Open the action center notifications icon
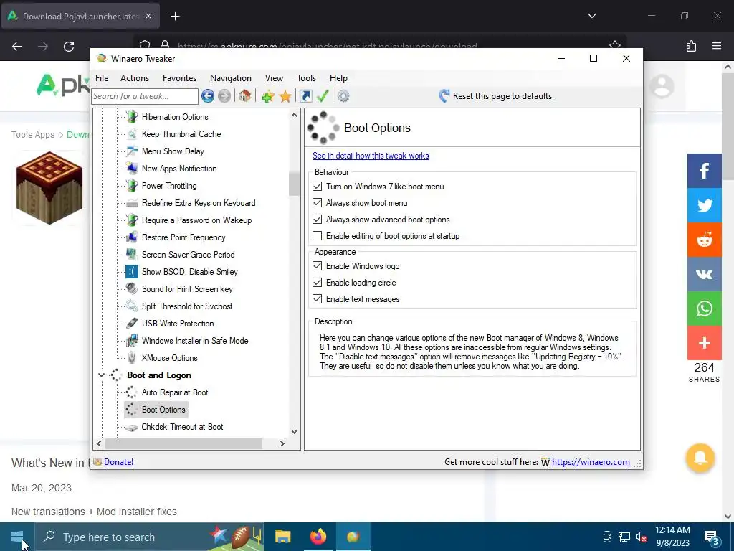Viewport: 734px width, 551px height. [711, 537]
